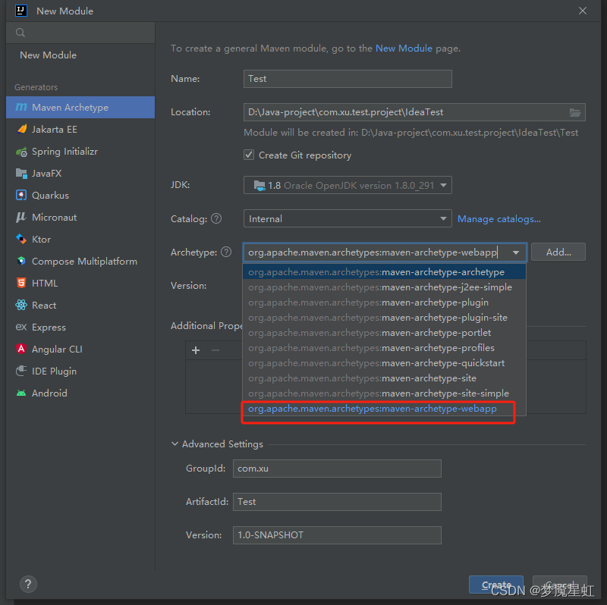Viewport: 607px width, 605px height.
Task: Click into the GroupId field
Action: click(x=337, y=469)
